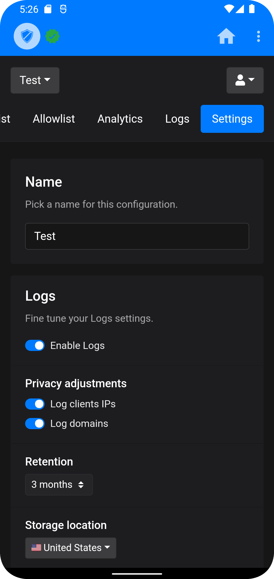Screen dimensions: 274x579
Task: Open the Analytics tab
Action: coord(120,119)
